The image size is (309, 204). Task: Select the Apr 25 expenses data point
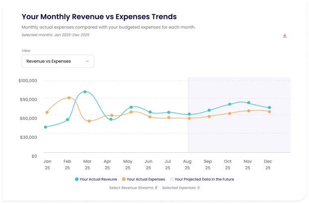tap(112, 115)
